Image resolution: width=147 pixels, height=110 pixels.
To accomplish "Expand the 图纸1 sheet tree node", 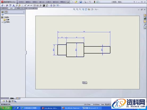I will pos(2,22).
